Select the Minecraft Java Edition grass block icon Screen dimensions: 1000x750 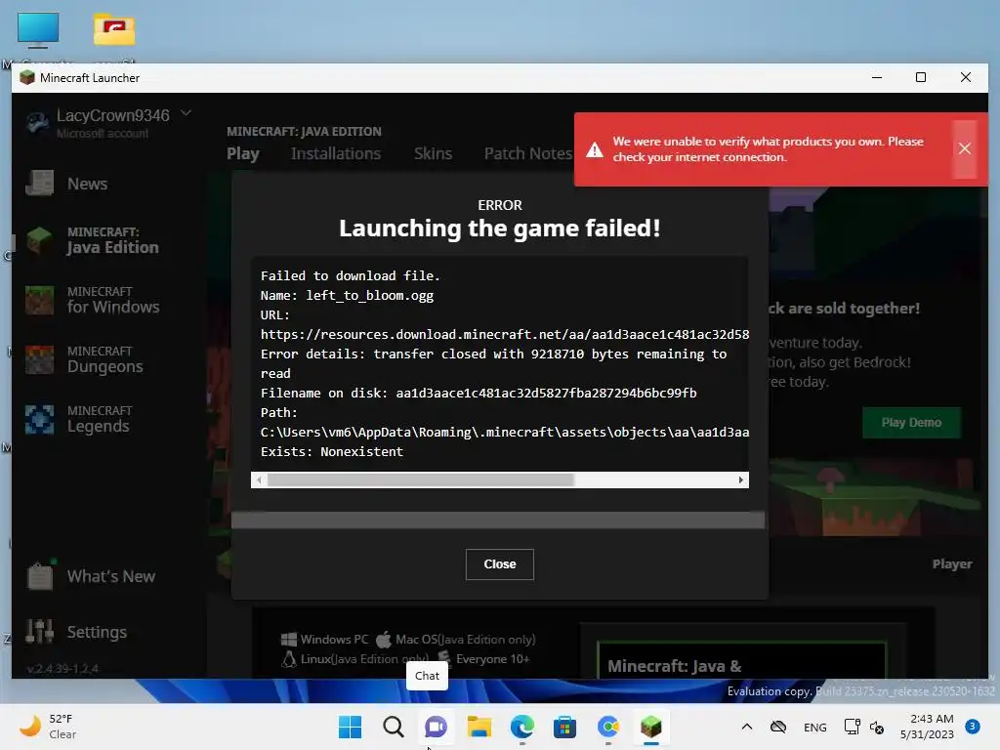[39, 240]
